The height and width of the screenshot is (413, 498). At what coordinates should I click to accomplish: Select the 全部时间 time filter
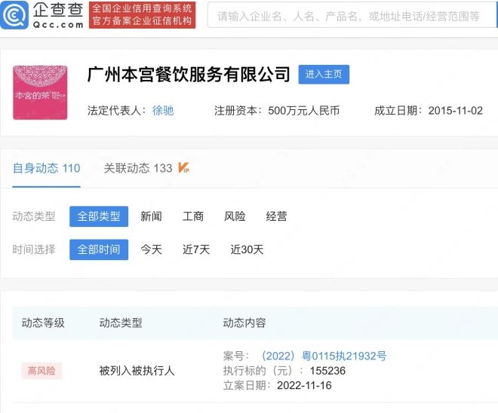point(99,249)
